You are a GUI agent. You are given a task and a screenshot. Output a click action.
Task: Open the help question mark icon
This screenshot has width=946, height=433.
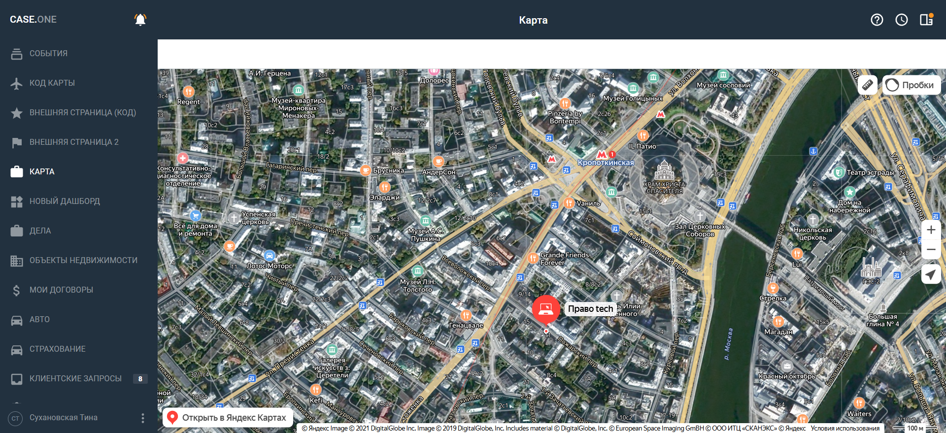tap(877, 20)
